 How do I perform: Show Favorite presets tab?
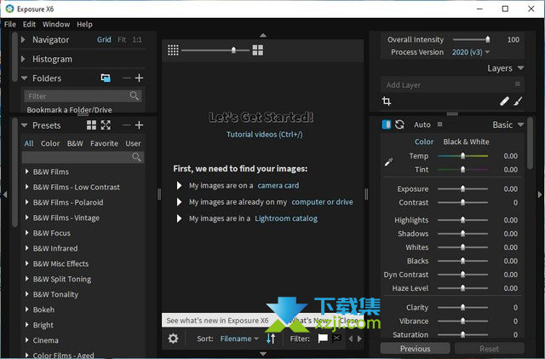(104, 143)
